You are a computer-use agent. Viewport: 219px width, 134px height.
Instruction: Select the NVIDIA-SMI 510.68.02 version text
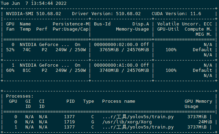34,14
